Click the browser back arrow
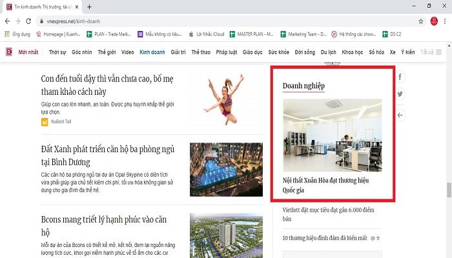The width and height of the screenshot is (452, 258). pyautogui.click(x=6, y=21)
